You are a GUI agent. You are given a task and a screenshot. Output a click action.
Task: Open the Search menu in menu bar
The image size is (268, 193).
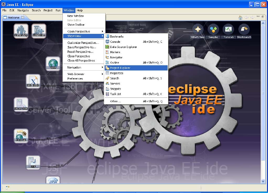click(x=36, y=10)
